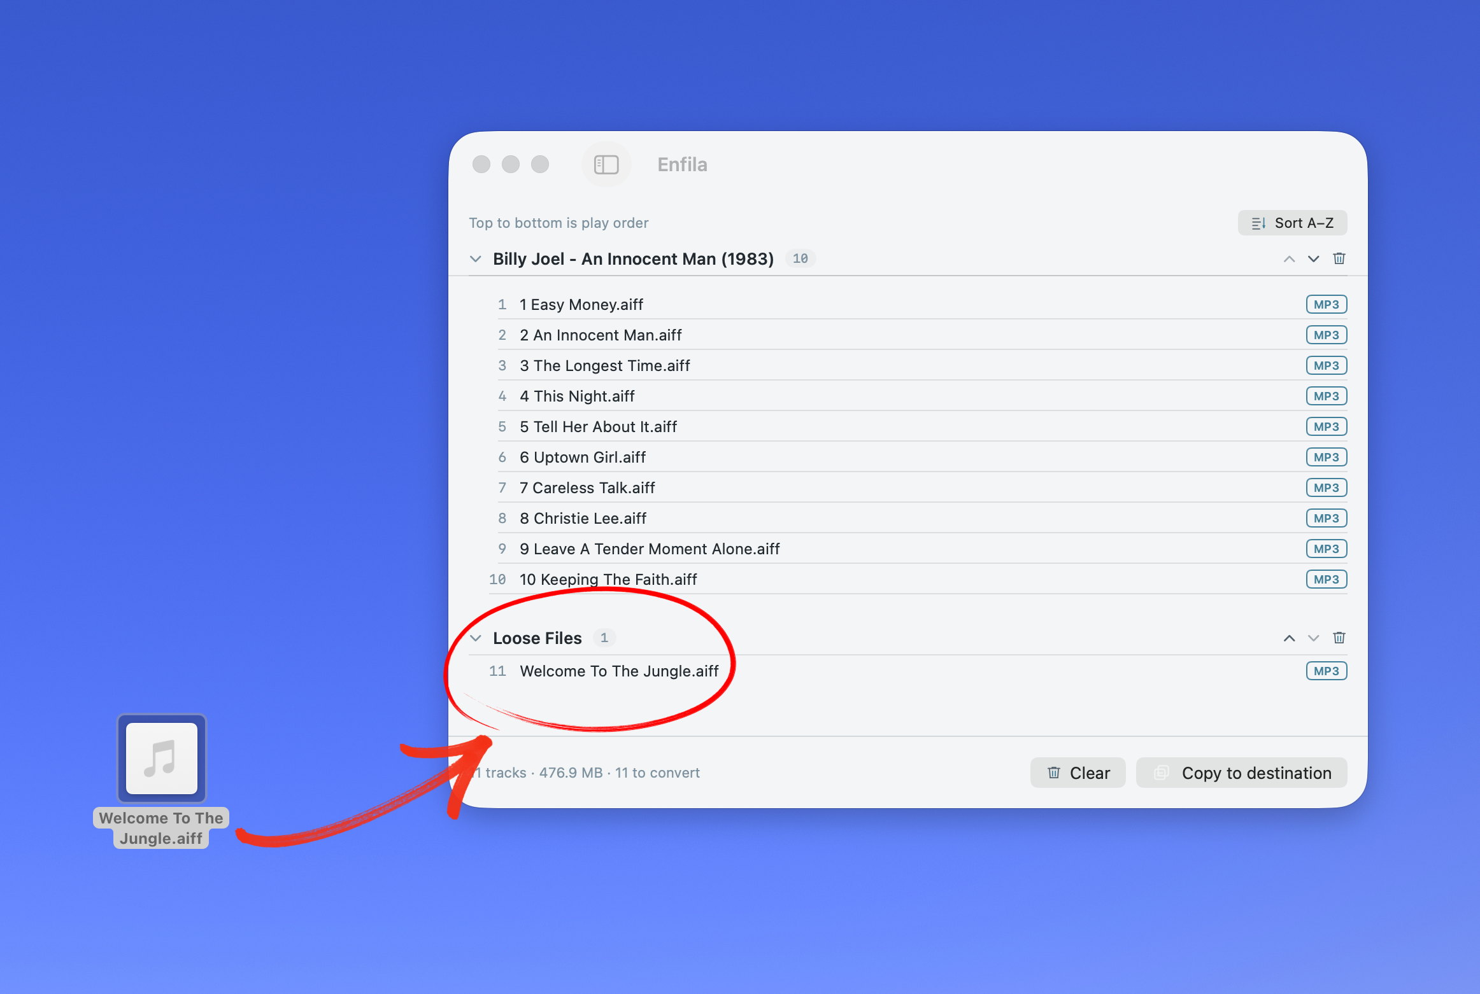Close the Enfila window

point(481,165)
